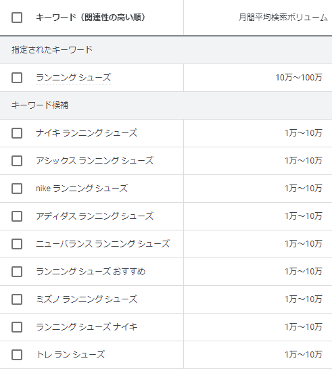The width and height of the screenshot is (332, 369).
Task: Click the ナイキ ランニング シューズ keyword text
Action: tap(87, 133)
